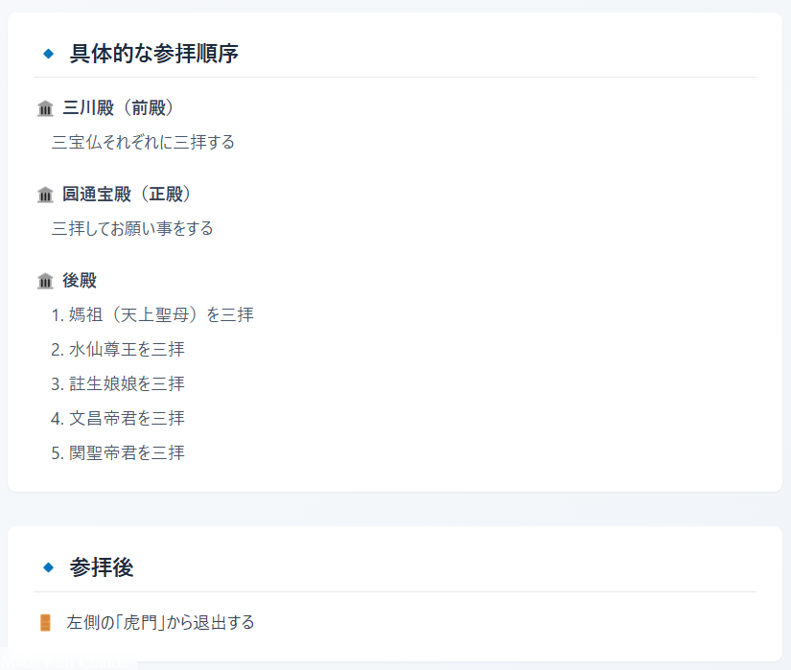Click the 後殿 heading text
The image size is (791, 670).
78,281
